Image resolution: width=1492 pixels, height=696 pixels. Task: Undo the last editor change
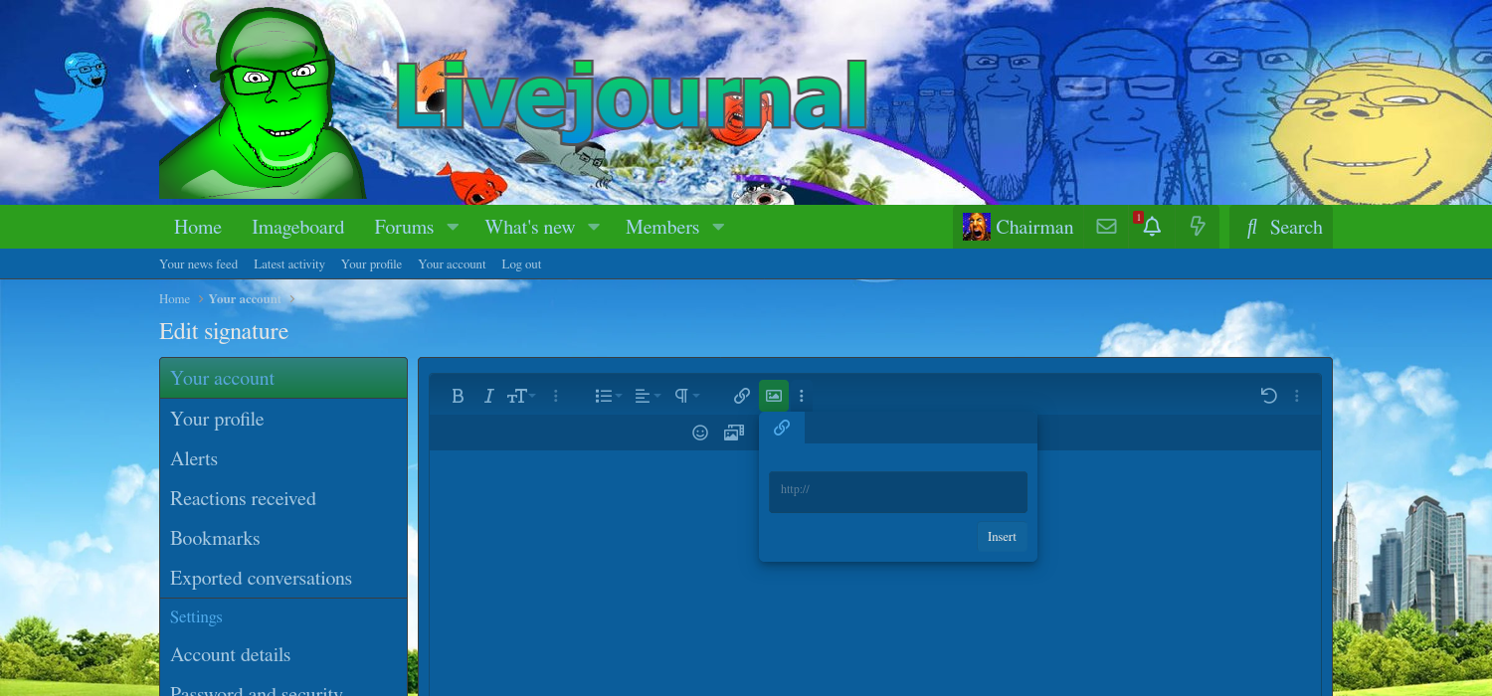pyautogui.click(x=1268, y=396)
